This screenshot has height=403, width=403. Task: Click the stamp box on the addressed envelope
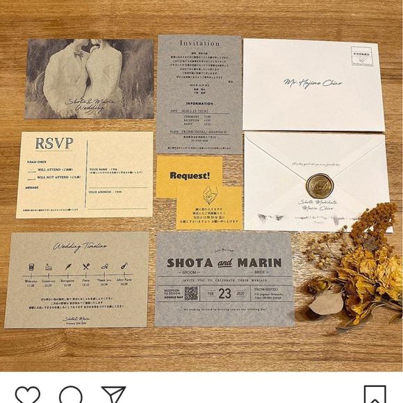[x=362, y=56]
